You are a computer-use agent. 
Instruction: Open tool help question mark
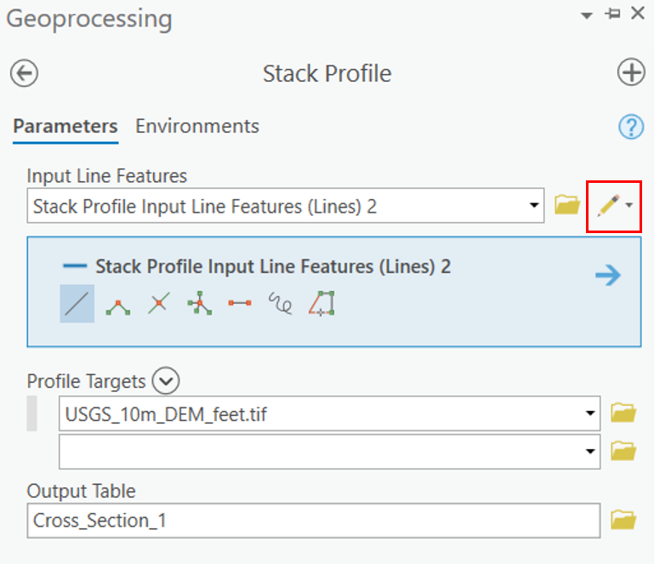(x=631, y=127)
